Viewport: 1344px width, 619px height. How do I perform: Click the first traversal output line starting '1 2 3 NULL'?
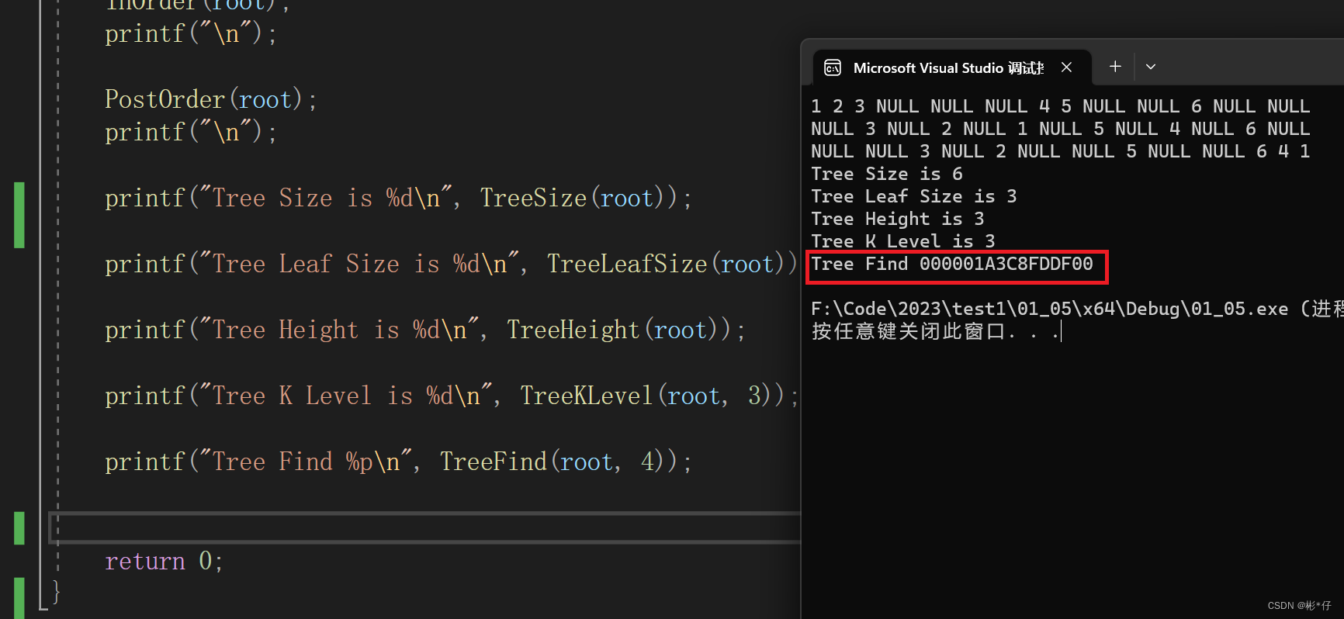[1060, 106]
